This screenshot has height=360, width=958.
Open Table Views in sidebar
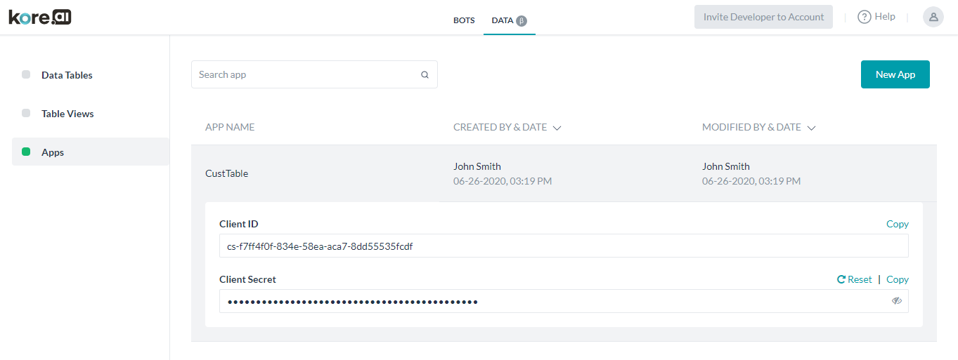point(67,114)
